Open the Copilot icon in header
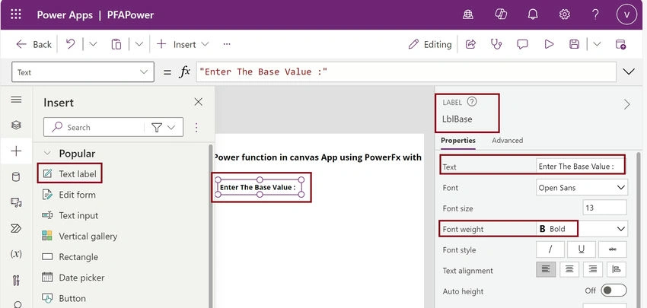Screen dimensions: 647x308 coord(501,15)
